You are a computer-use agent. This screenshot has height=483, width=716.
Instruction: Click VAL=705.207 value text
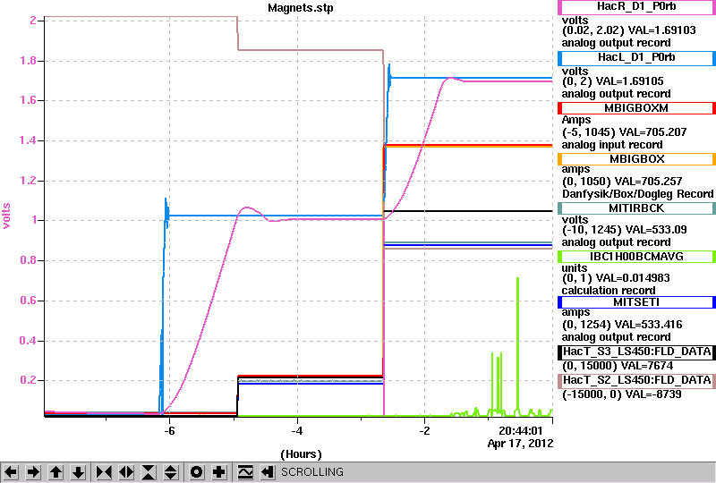pos(653,132)
